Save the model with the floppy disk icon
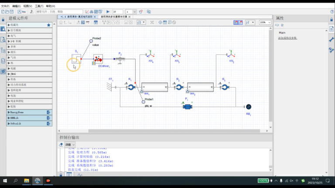 11,12
